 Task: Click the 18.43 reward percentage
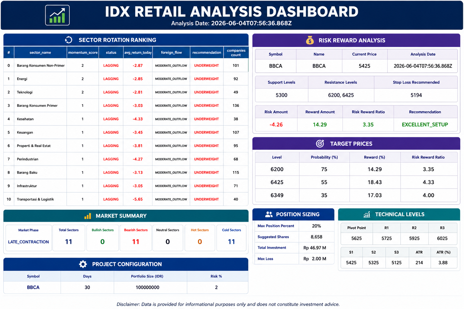(375, 182)
